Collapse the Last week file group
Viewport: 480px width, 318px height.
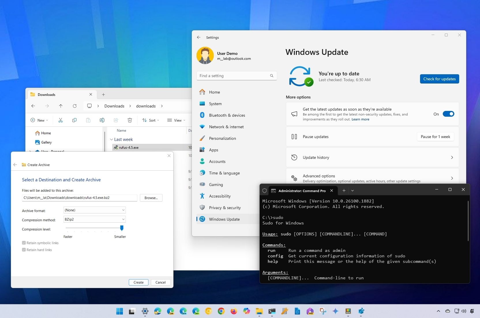coord(111,140)
